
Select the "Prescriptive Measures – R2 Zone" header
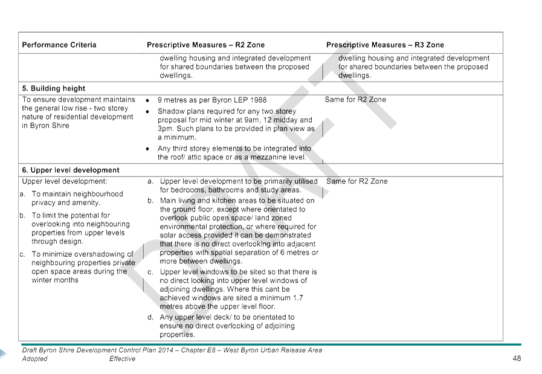[205, 45]
